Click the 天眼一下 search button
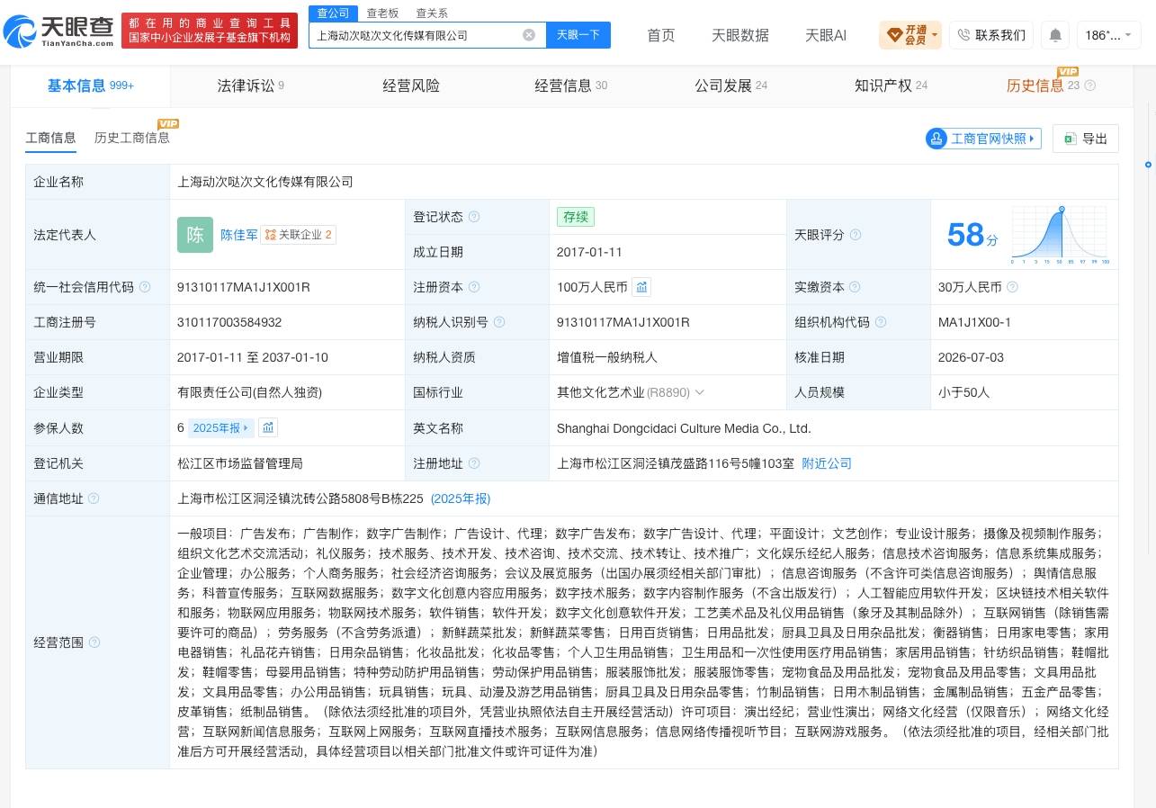Screen dimensions: 1156x808 [x=578, y=35]
